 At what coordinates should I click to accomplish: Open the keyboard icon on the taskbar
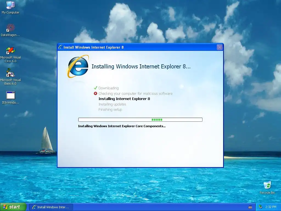coord(250,207)
